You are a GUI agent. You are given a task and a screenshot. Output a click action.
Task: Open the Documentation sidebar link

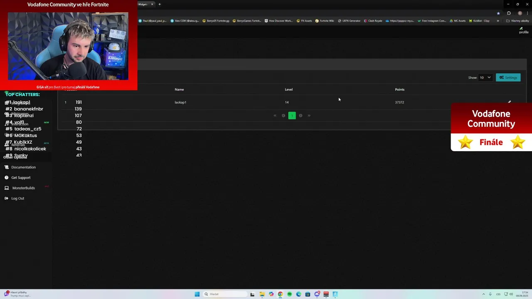point(23,167)
